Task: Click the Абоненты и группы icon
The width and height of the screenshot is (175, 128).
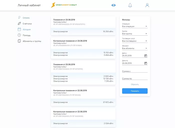Action: 19,41
